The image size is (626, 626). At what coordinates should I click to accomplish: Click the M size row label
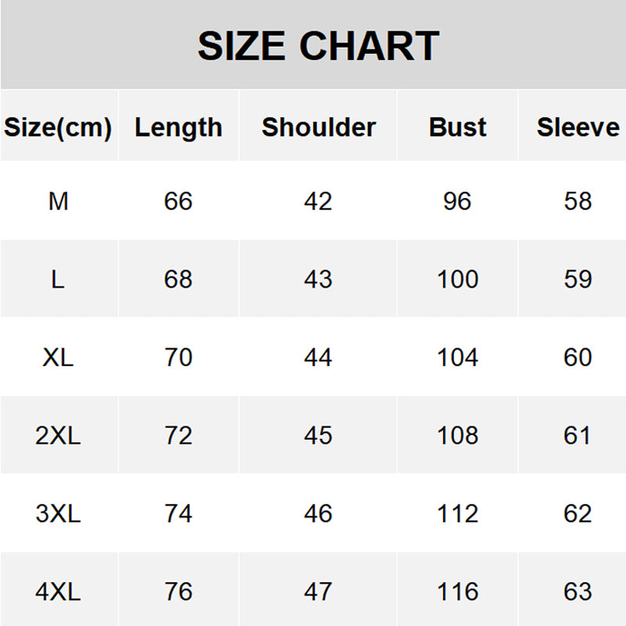(x=58, y=201)
